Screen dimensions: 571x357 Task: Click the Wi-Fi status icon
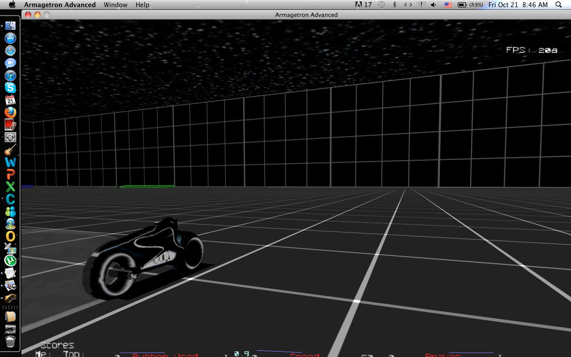pos(421,5)
